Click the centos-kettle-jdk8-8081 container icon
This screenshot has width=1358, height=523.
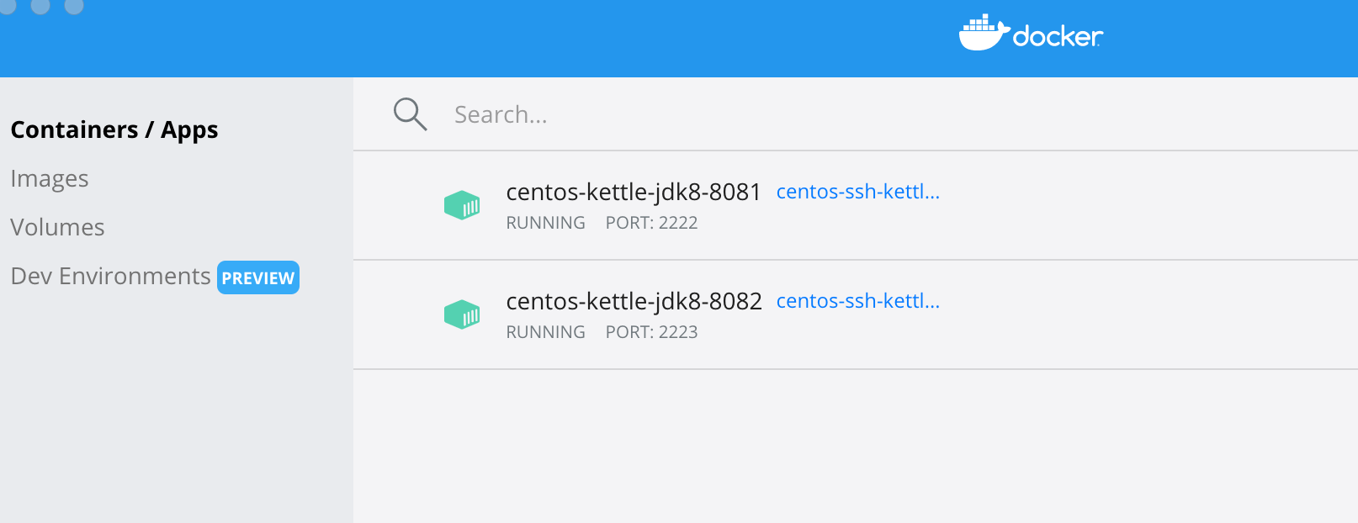pyautogui.click(x=462, y=205)
